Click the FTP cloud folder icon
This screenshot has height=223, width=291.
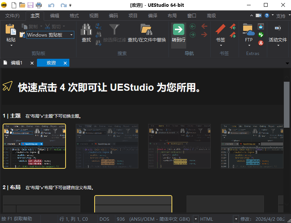(x=249, y=29)
